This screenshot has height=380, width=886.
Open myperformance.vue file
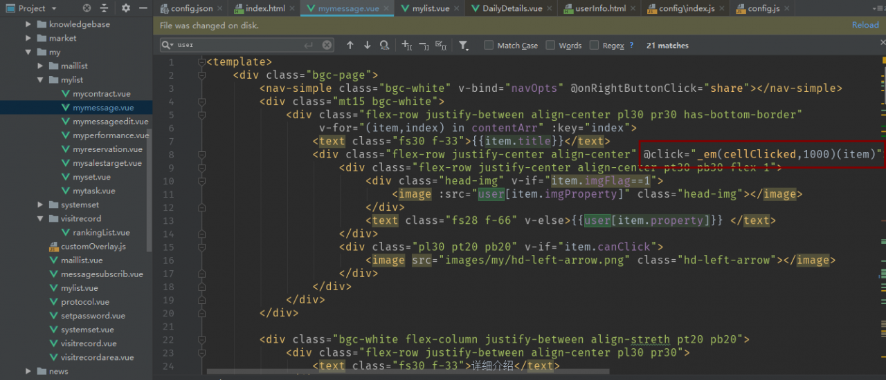[111, 135]
